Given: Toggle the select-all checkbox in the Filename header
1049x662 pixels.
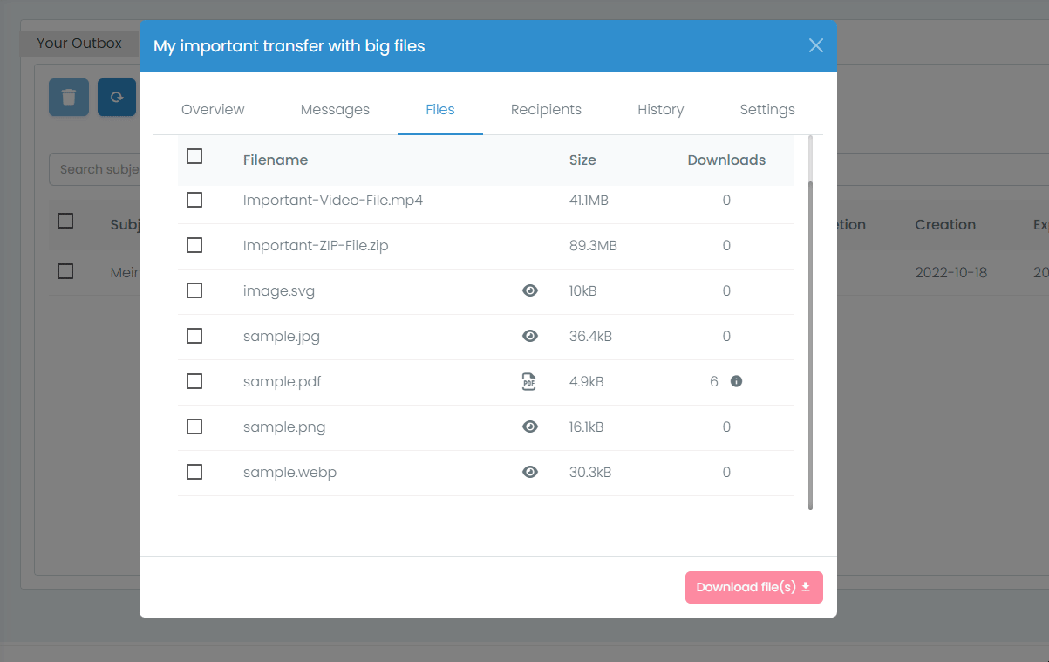Looking at the screenshot, I should point(194,156).
